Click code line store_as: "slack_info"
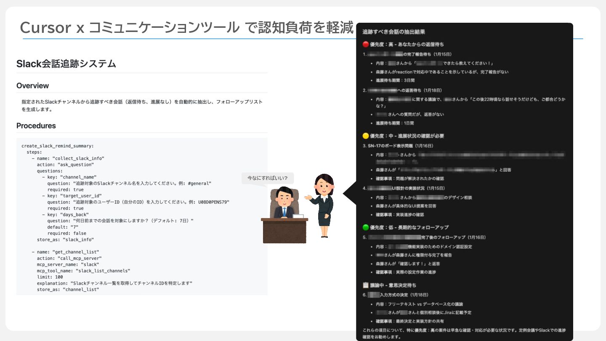606x341 pixels. pos(65,240)
